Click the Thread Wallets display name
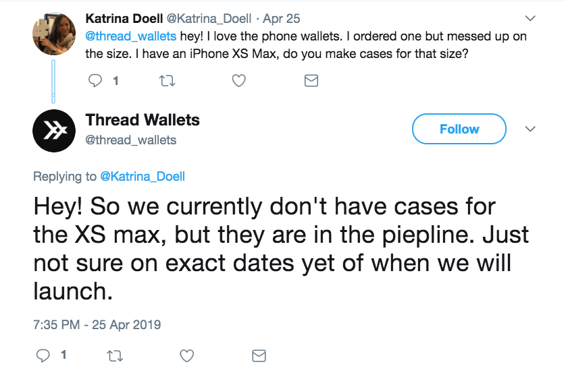 pos(143,121)
